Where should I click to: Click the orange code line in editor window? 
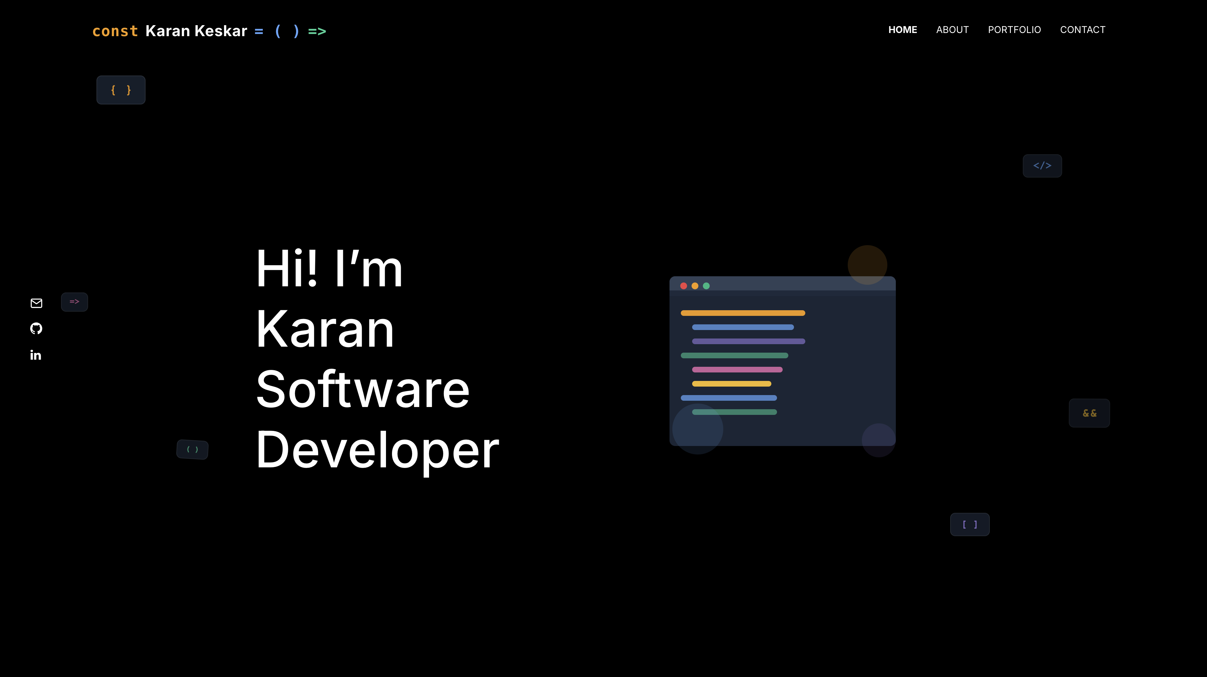pyautogui.click(x=743, y=312)
